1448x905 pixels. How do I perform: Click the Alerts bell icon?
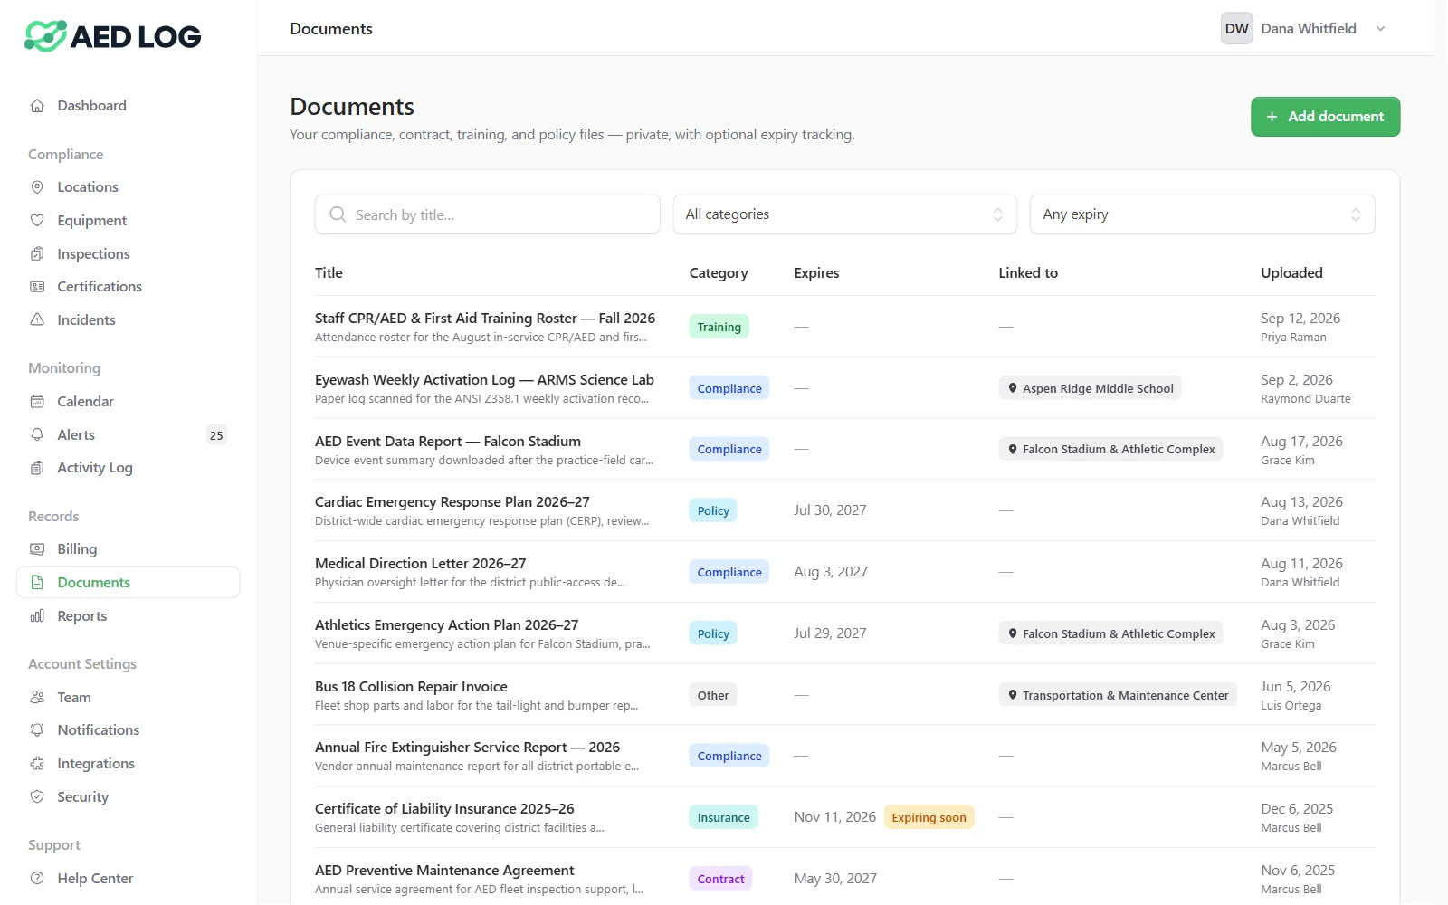click(x=37, y=435)
